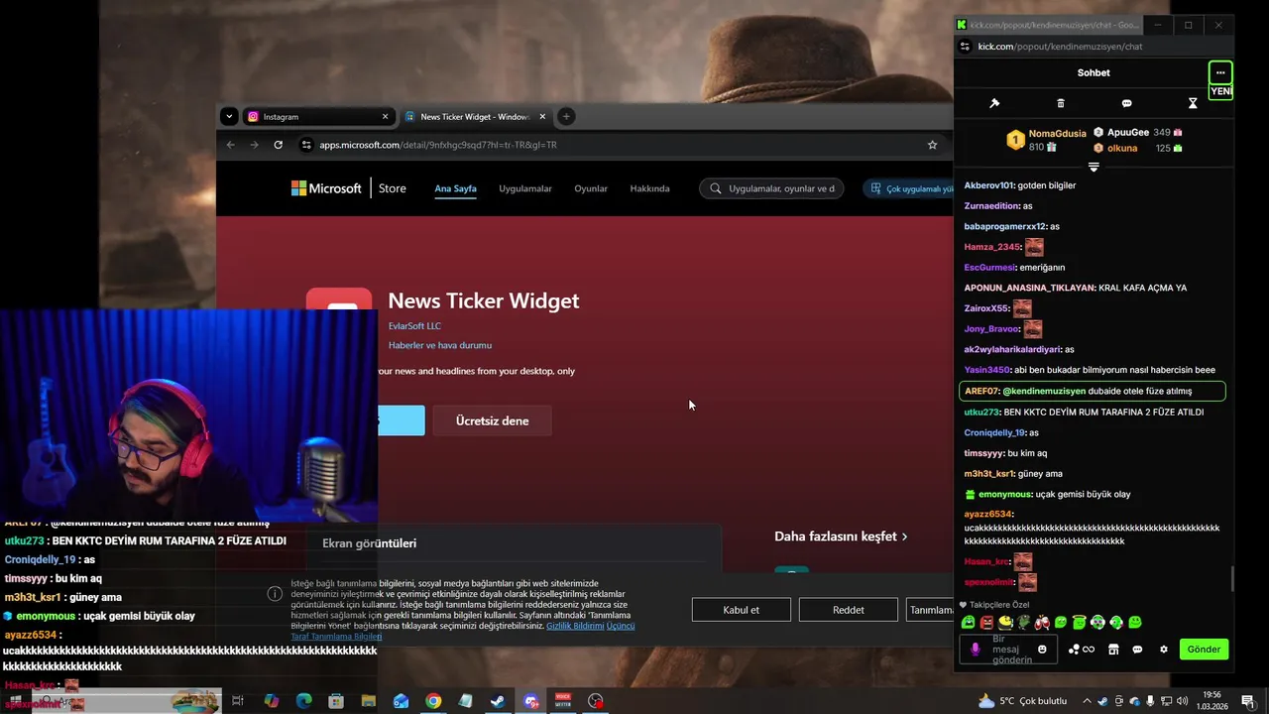Screen dimensions: 1269x714
Task: Select the News Ticker Widget tab
Action: pyautogui.click(x=474, y=116)
